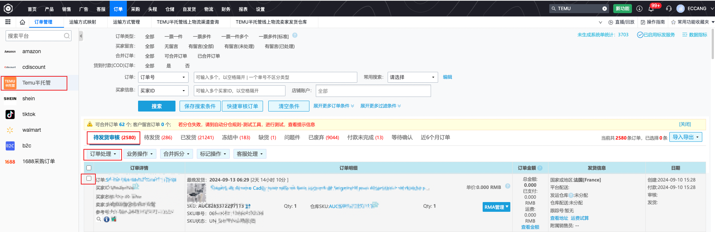The width and height of the screenshot is (715, 232).
Task: Click the magnifier icon under order details
Action: pyautogui.click(x=99, y=219)
